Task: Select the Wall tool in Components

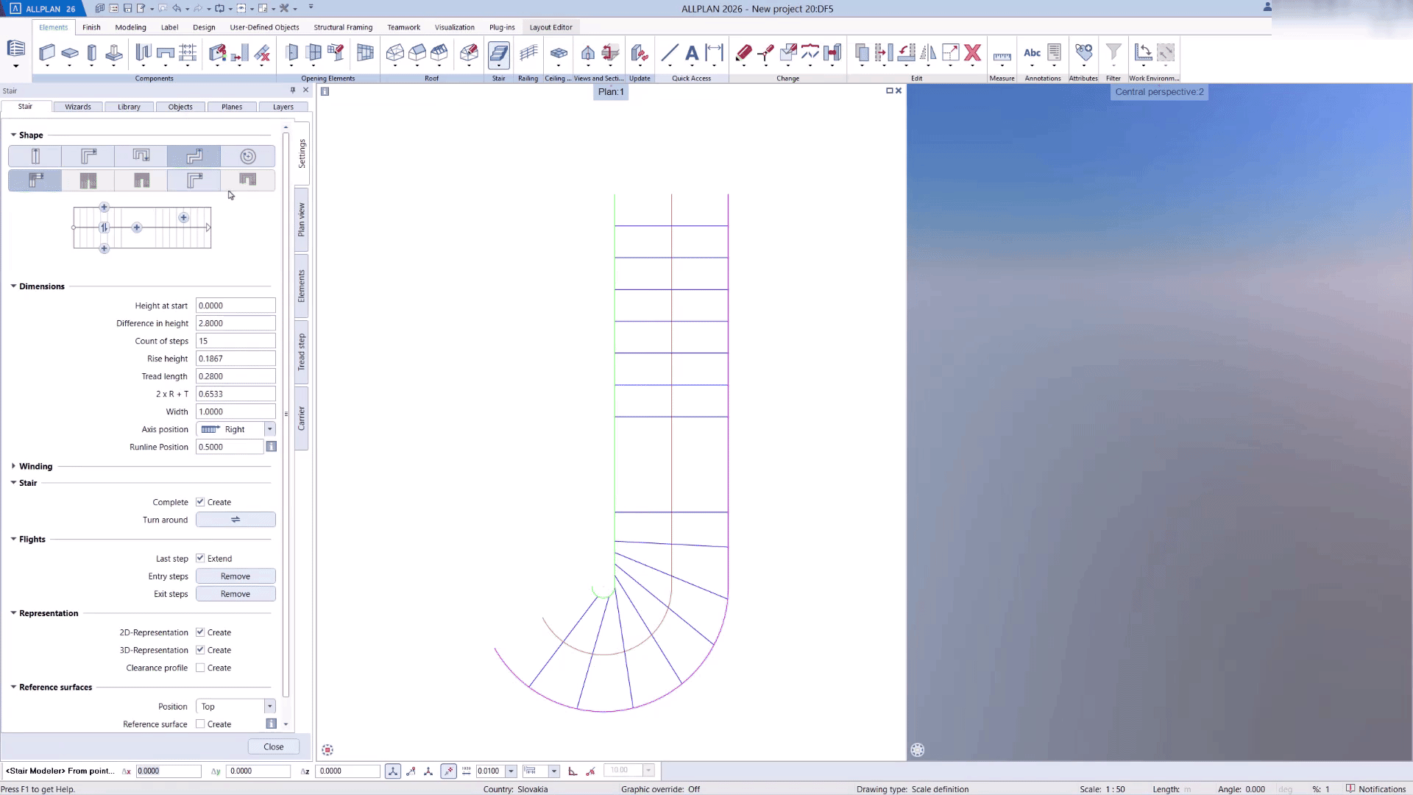Action: pyautogui.click(x=47, y=53)
